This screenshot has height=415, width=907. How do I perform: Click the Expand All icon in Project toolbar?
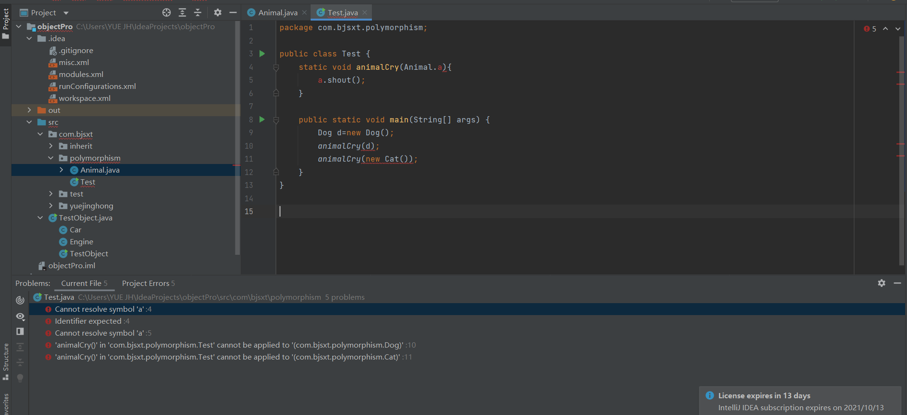click(x=182, y=12)
